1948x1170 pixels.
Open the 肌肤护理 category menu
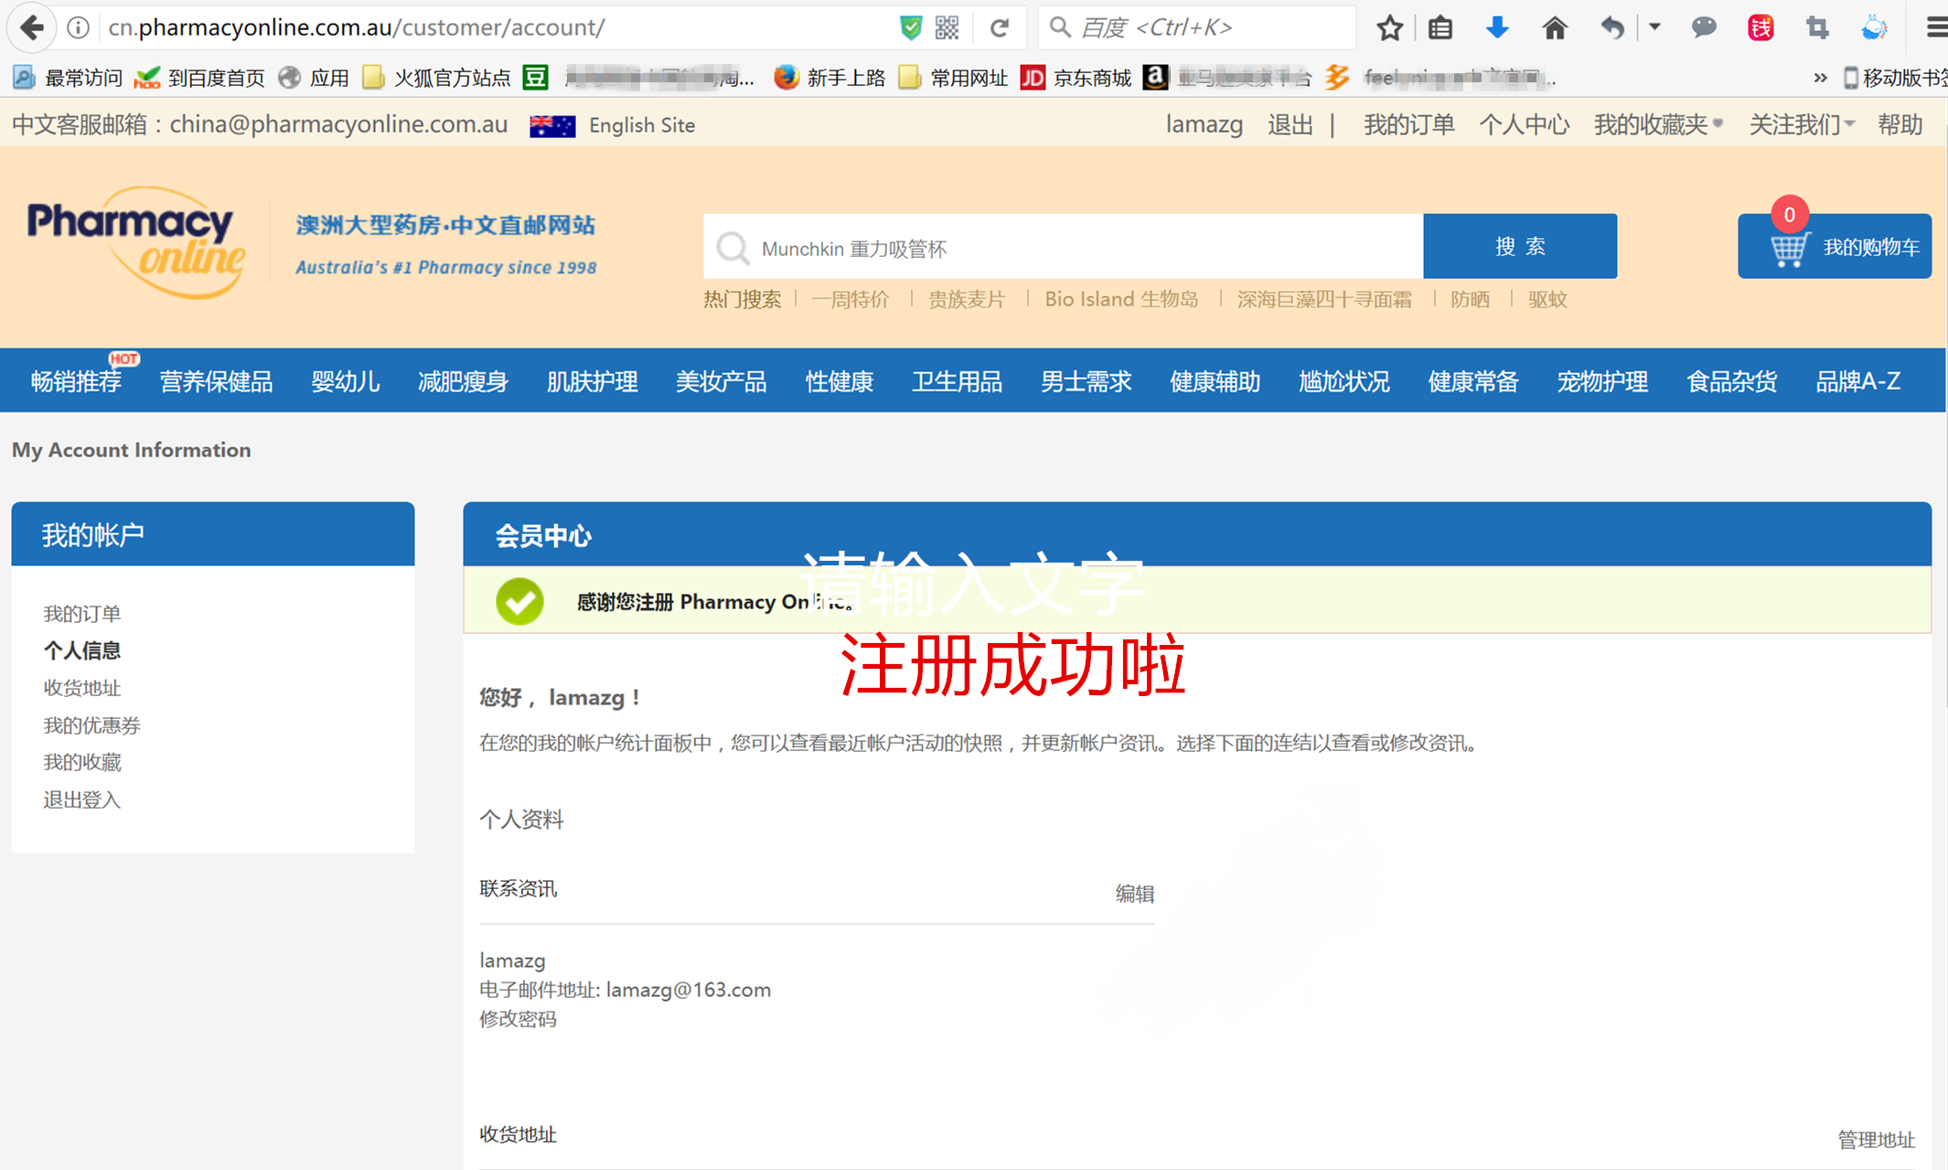pyautogui.click(x=592, y=381)
